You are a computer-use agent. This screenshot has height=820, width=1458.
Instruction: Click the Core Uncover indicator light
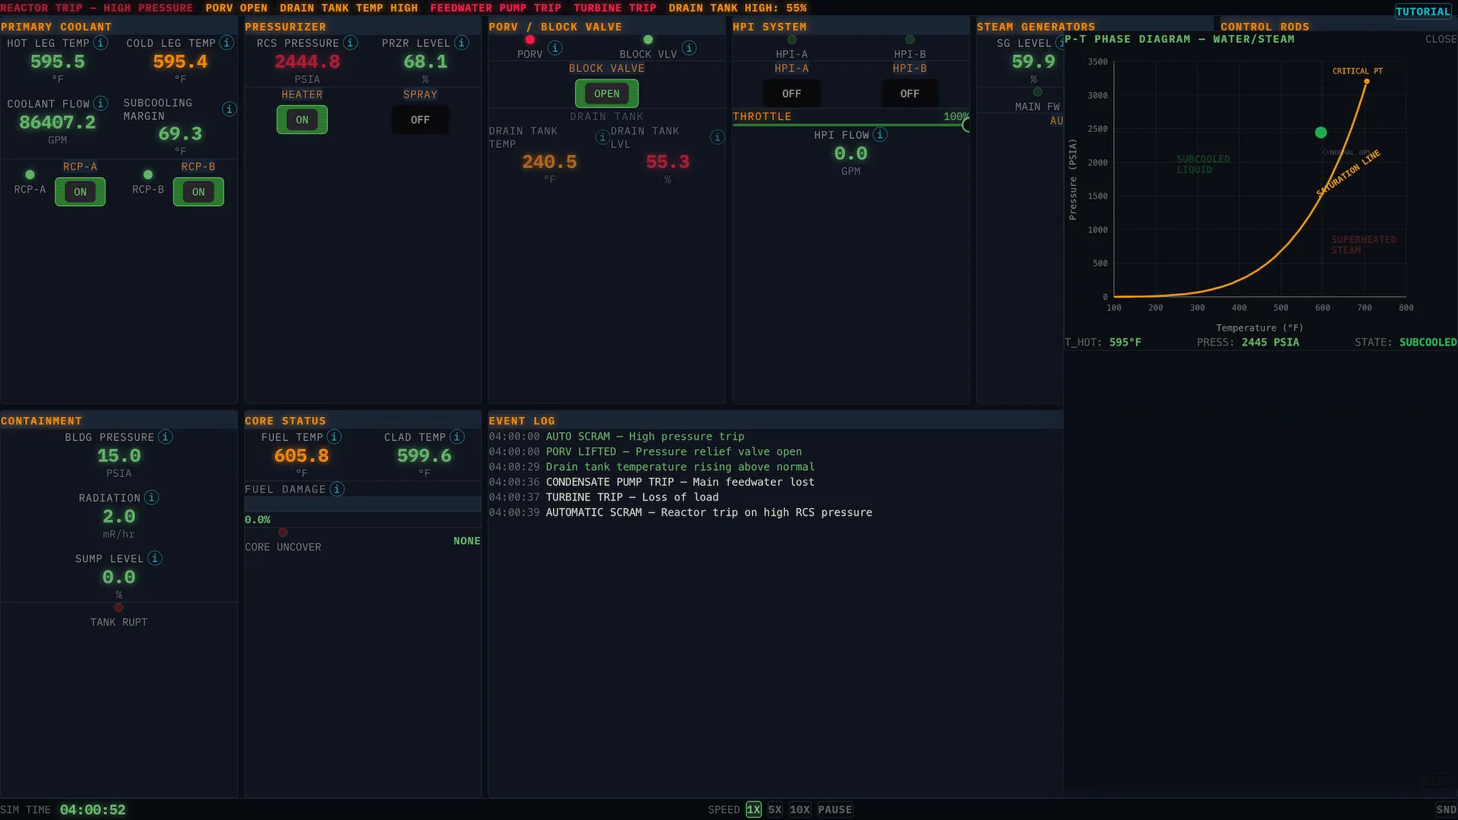click(x=282, y=532)
